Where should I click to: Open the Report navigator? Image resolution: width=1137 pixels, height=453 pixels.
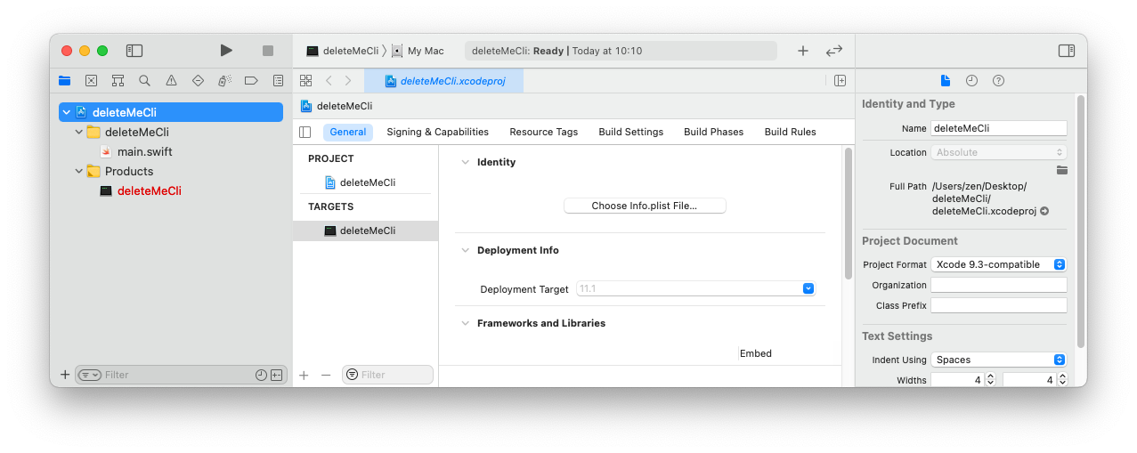coord(278,80)
